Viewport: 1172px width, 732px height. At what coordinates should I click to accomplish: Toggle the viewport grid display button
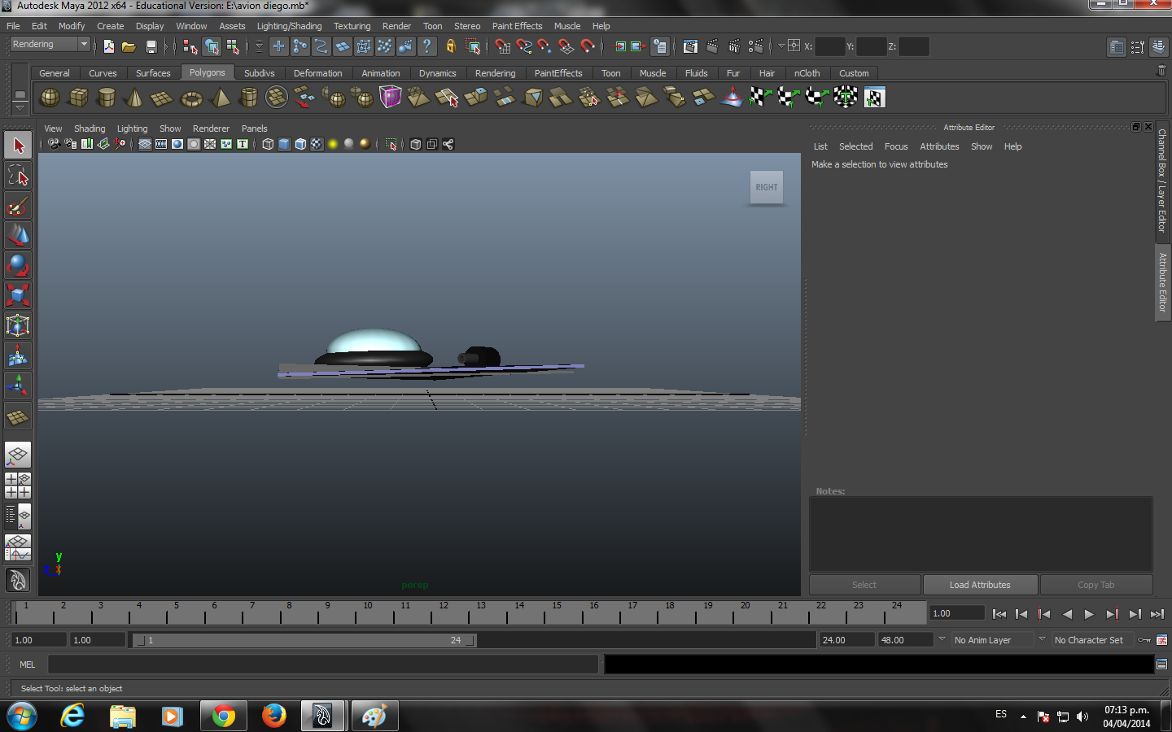(145, 144)
